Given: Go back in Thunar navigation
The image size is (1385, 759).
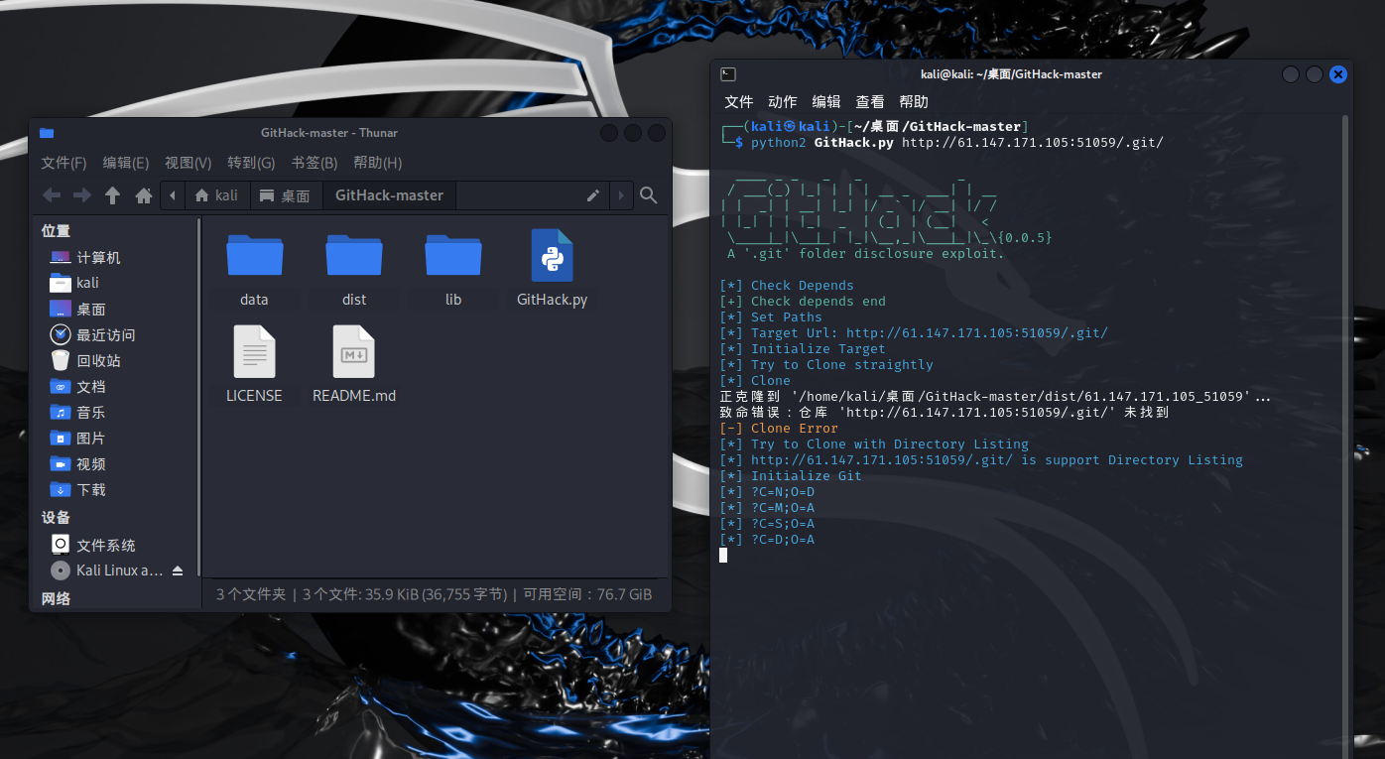Looking at the screenshot, I should [x=52, y=195].
